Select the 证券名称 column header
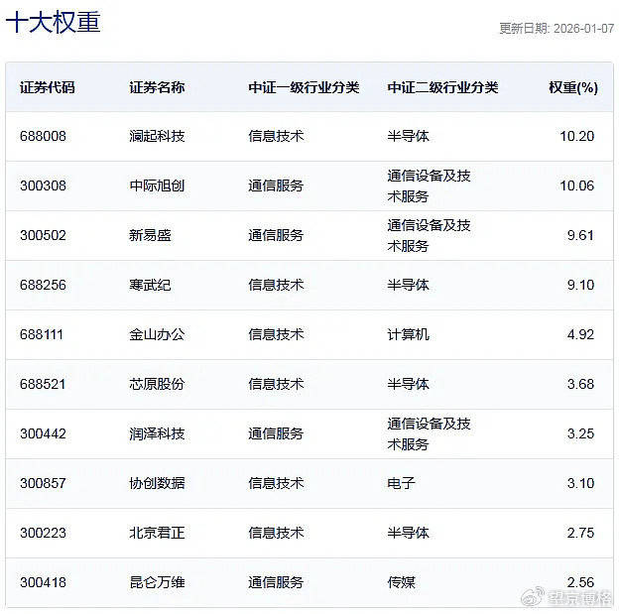The height and width of the screenshot is (614, 619). pos(157,87)
